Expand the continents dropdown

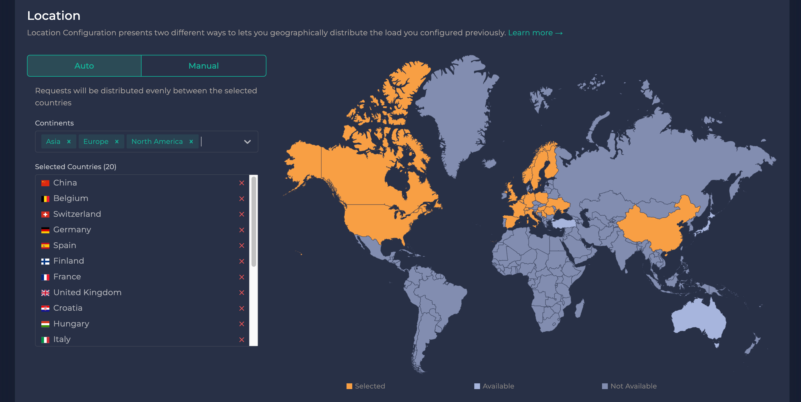(x=247, y=142)
